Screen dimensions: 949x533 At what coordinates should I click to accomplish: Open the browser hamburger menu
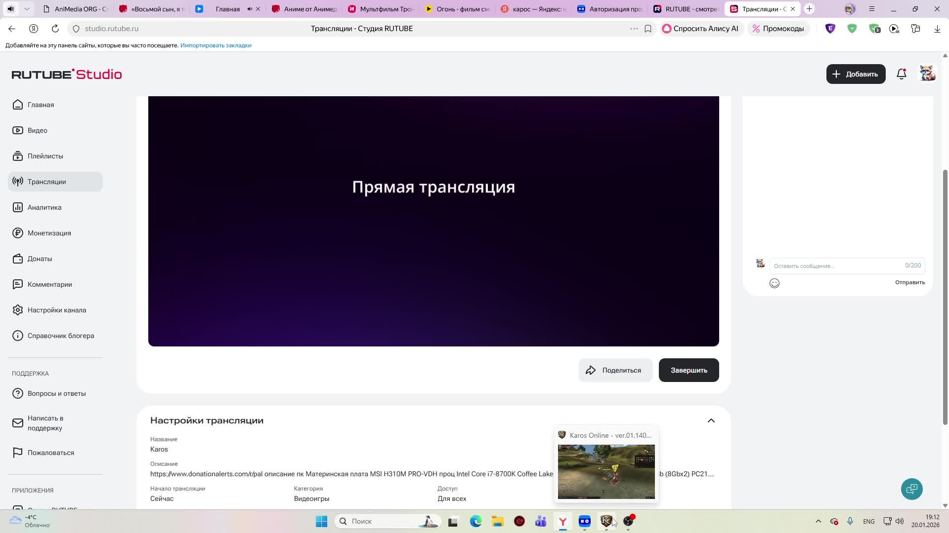tap(872, 8)
